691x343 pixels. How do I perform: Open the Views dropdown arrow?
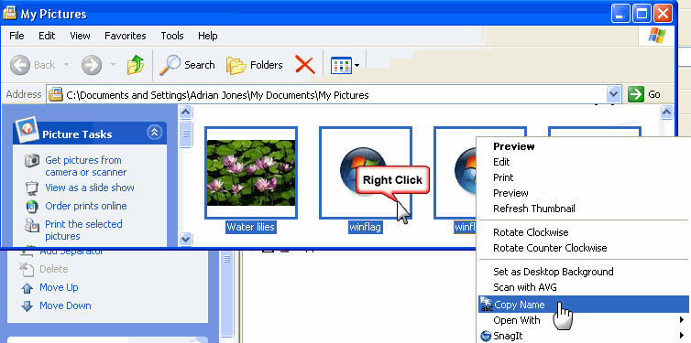pos(356,66)
